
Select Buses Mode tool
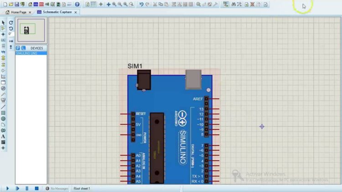3,52
